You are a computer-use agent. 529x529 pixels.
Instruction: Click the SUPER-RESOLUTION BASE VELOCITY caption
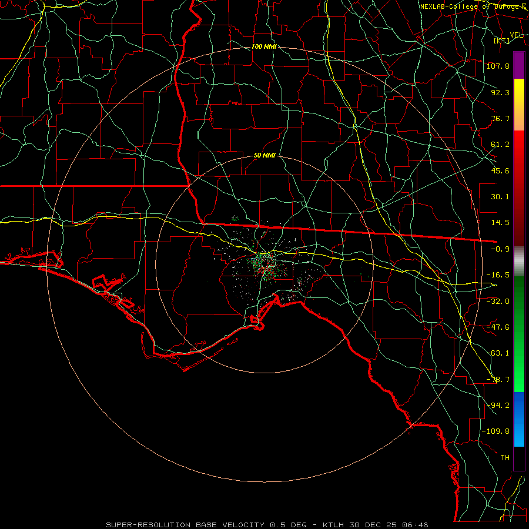click(186, 525)
